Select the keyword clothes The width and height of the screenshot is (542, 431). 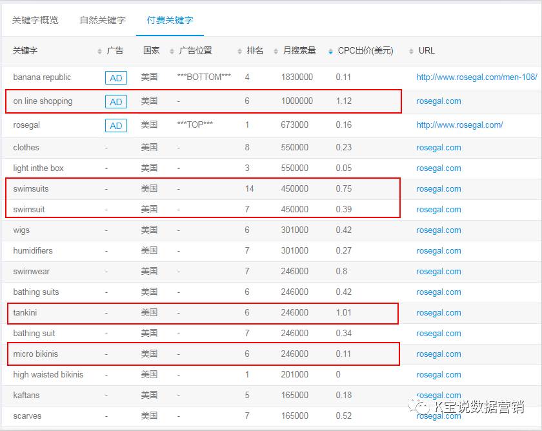(x=26, y=148)
